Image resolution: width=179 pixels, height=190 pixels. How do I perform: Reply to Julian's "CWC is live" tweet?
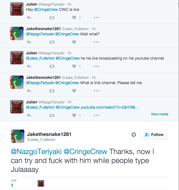tap(29, 18)
